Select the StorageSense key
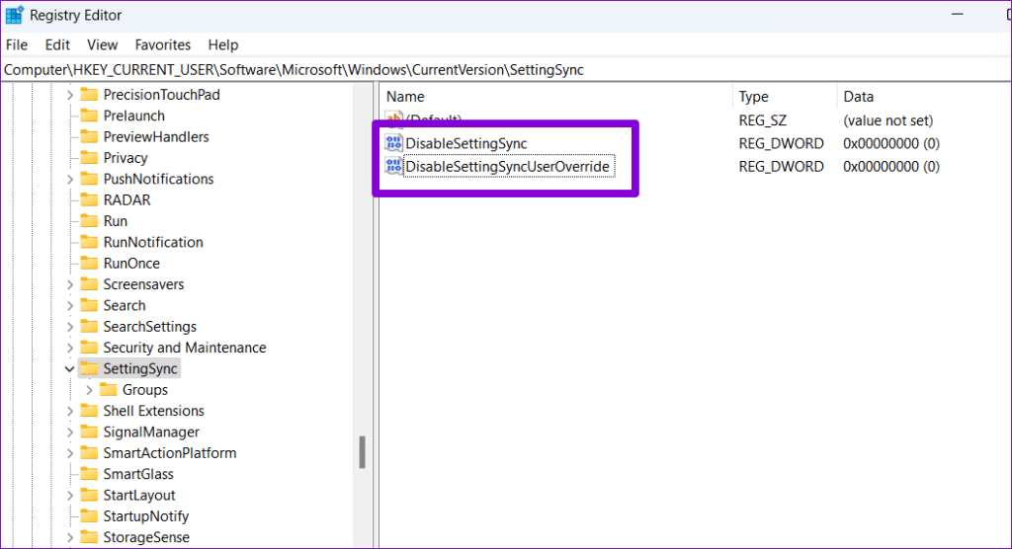The height and width of the screenshot is (549, 1012). [146, 537]
